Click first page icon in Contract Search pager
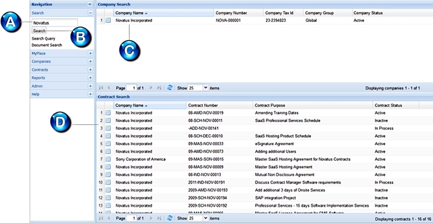The image size is (433, 223). pos(101,218)
